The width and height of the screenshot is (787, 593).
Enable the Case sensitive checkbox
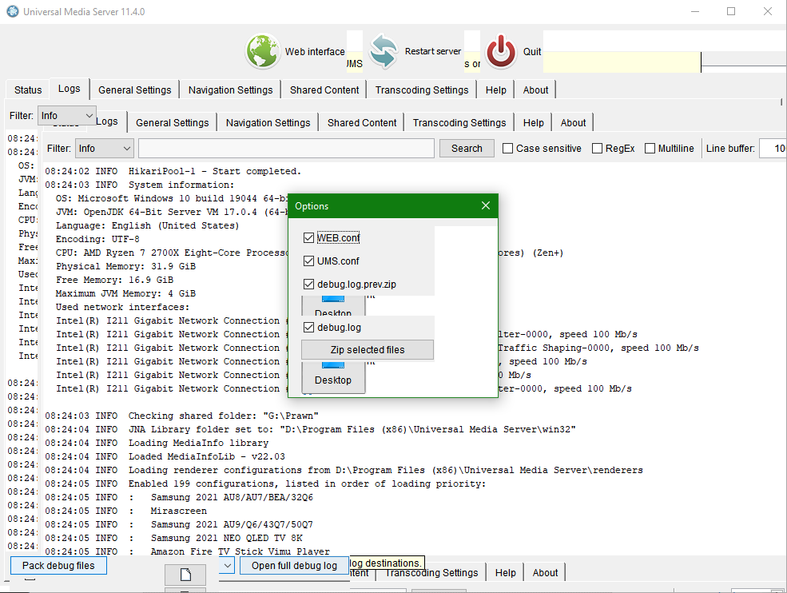(x=507, y=148)
